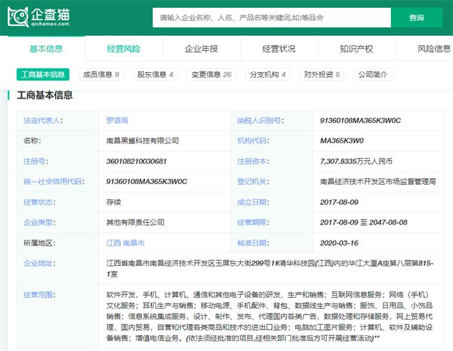Jump to 股东信息 section

click(155, 74)
